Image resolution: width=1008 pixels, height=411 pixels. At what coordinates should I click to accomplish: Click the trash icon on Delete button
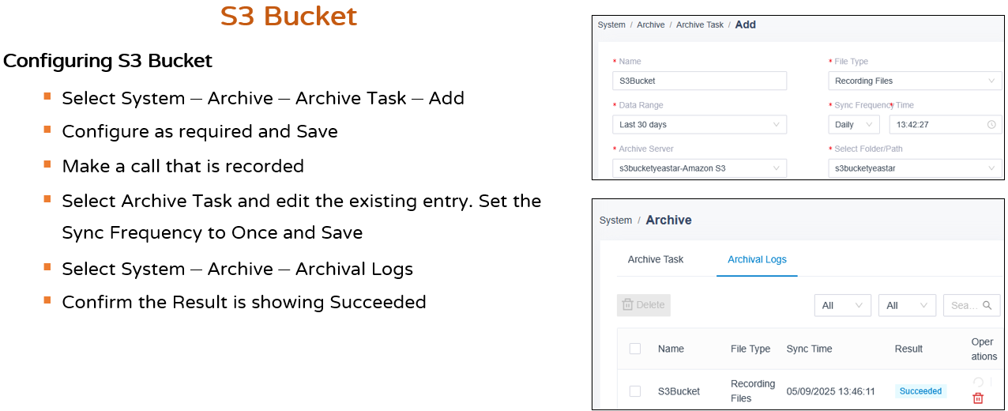(x=628, y=305)
